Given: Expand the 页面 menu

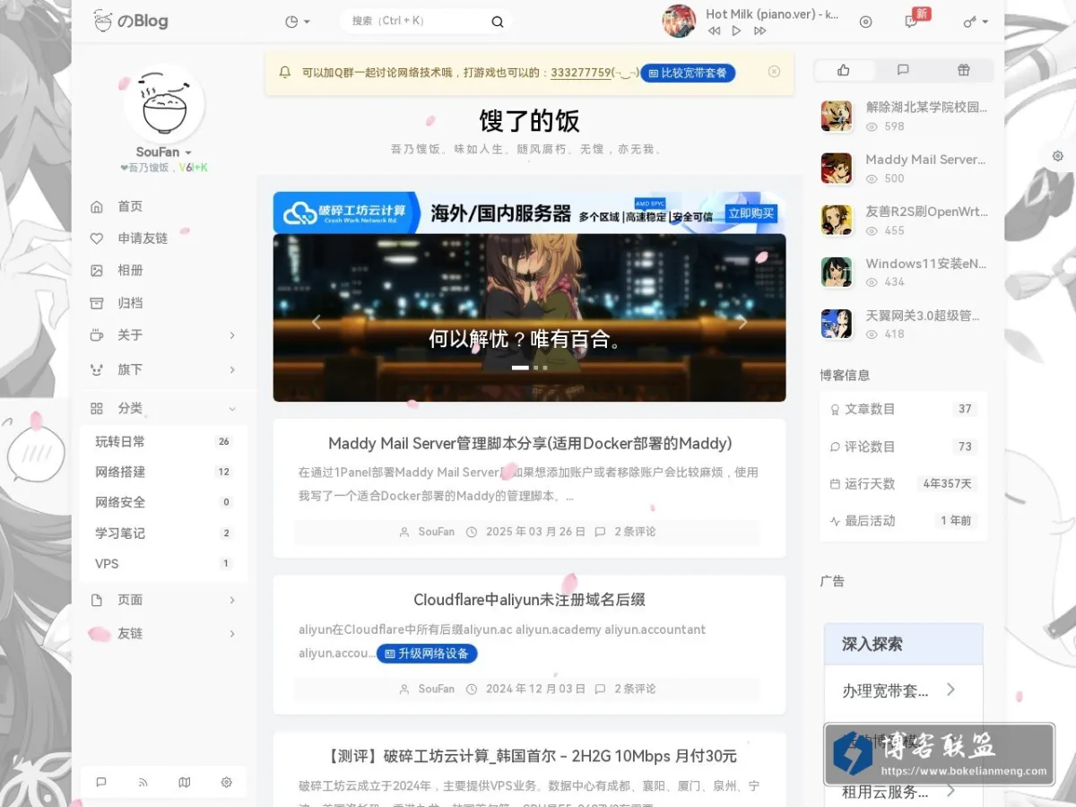Looking at the screenshot, I should (163, 600).
